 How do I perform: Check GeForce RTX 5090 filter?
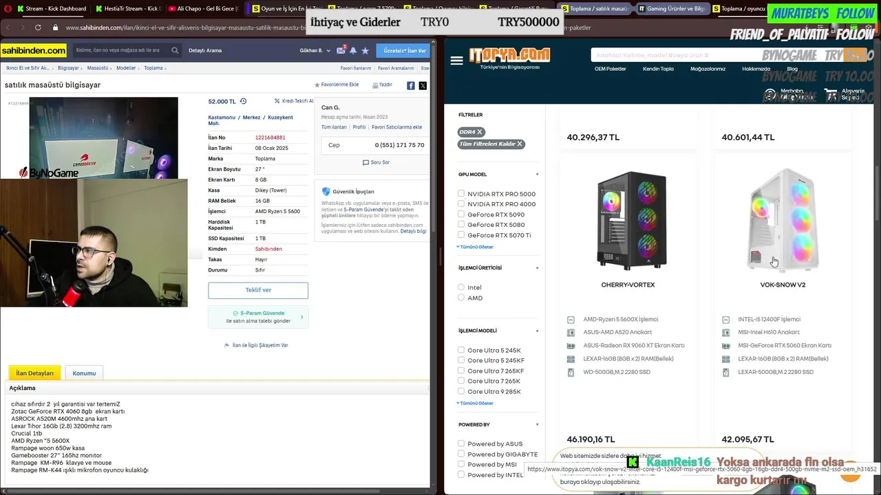(x=461, y=214)
